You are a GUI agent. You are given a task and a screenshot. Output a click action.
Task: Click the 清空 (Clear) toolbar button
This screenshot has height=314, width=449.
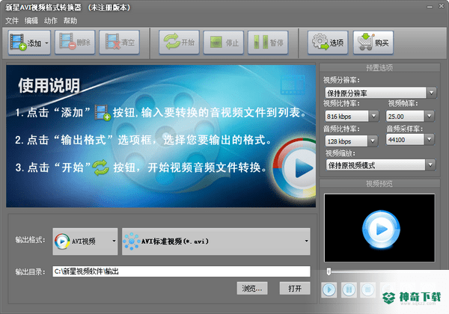tap(120, 43)
